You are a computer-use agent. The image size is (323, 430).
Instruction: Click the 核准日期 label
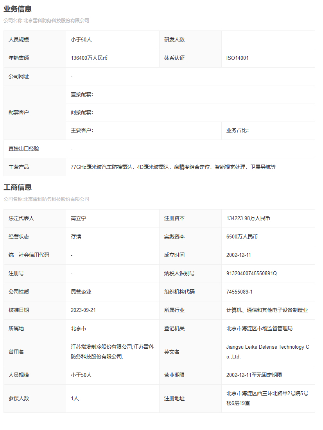pyautogui.click(x=19, y=310)
